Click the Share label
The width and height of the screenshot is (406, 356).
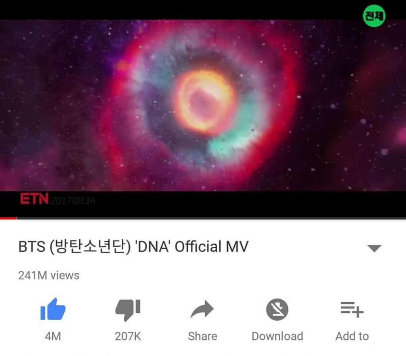203,336
